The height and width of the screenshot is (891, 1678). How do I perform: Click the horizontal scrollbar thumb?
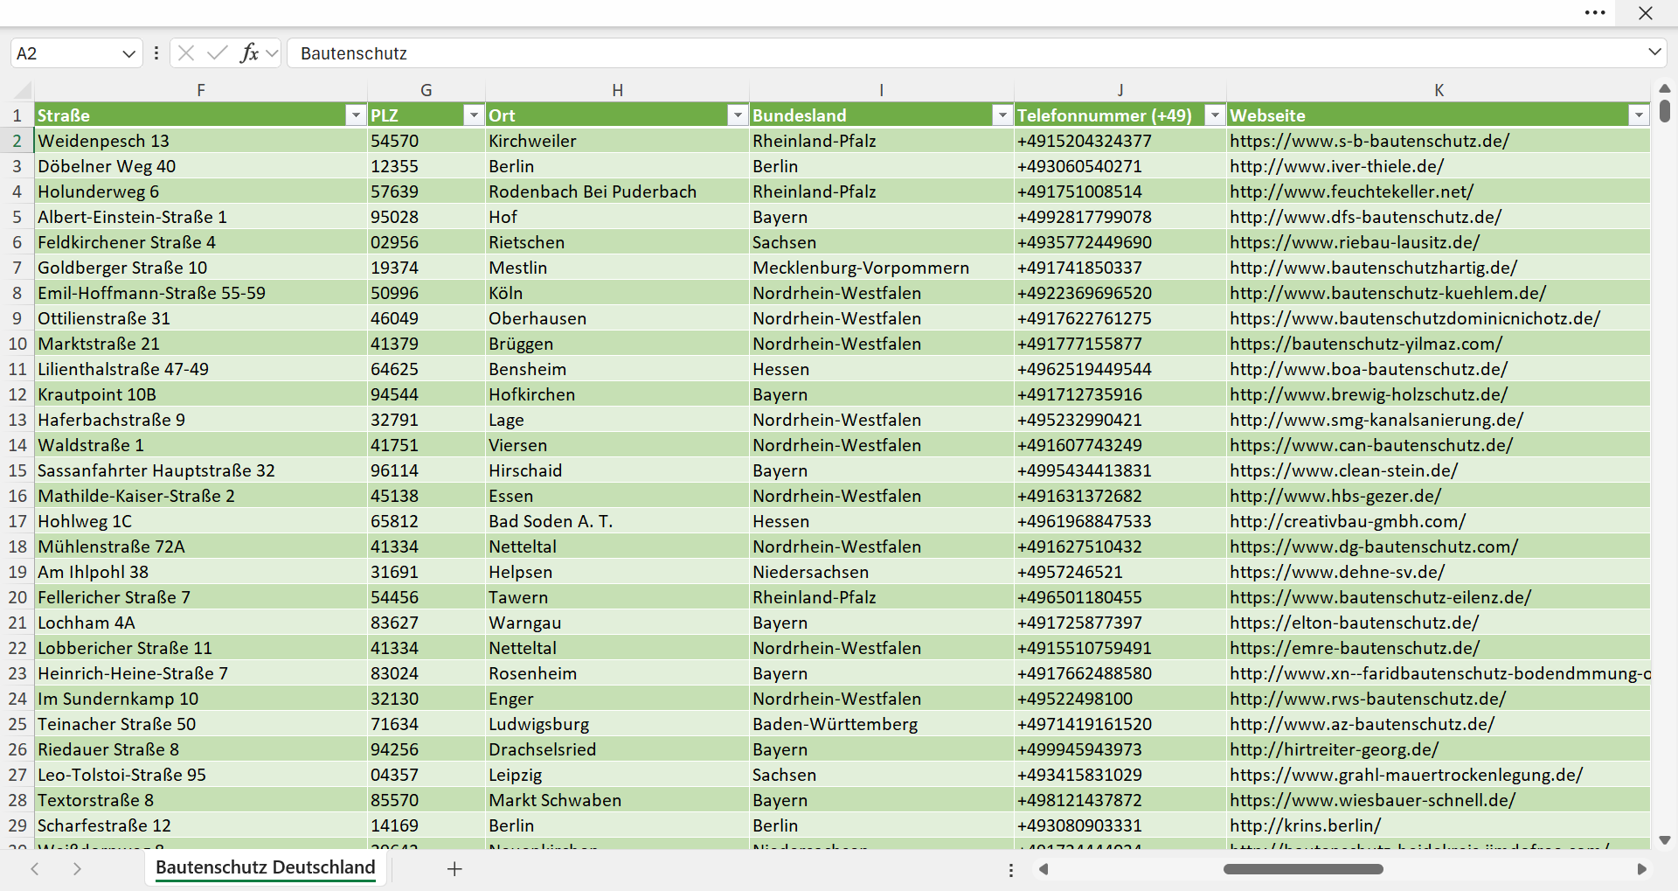point(1303,869)
